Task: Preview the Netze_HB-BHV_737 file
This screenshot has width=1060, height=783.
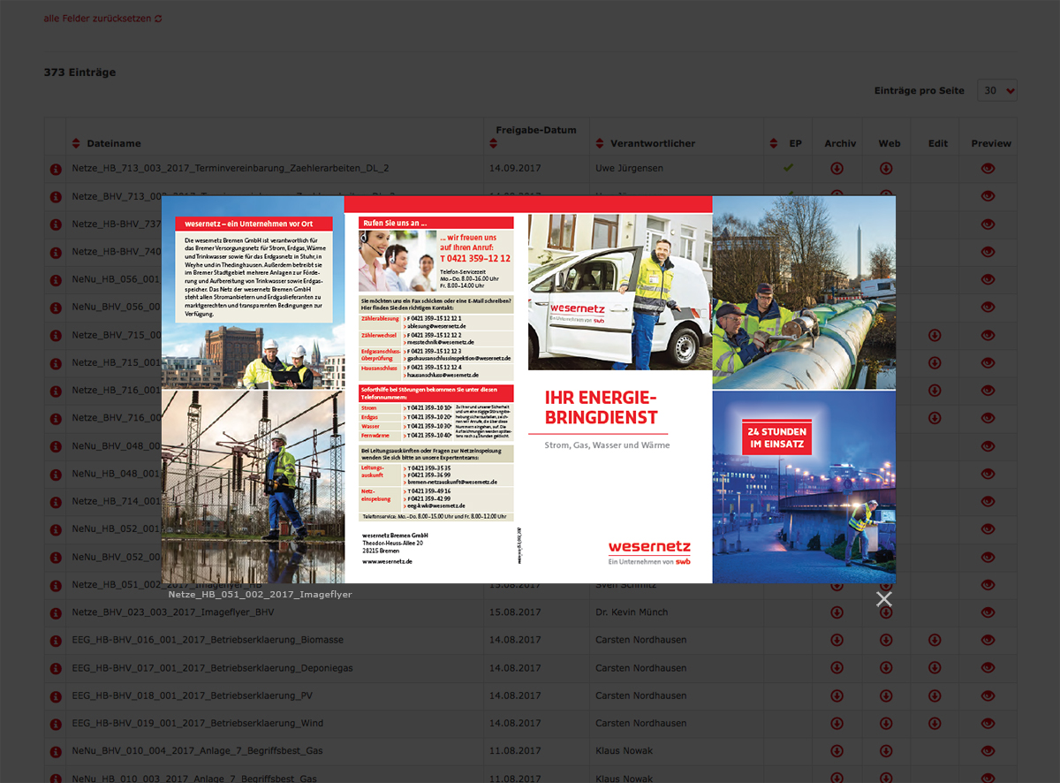Action: coord(988,224)
